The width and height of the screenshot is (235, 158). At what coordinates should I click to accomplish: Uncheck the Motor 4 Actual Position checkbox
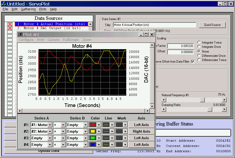10,24
